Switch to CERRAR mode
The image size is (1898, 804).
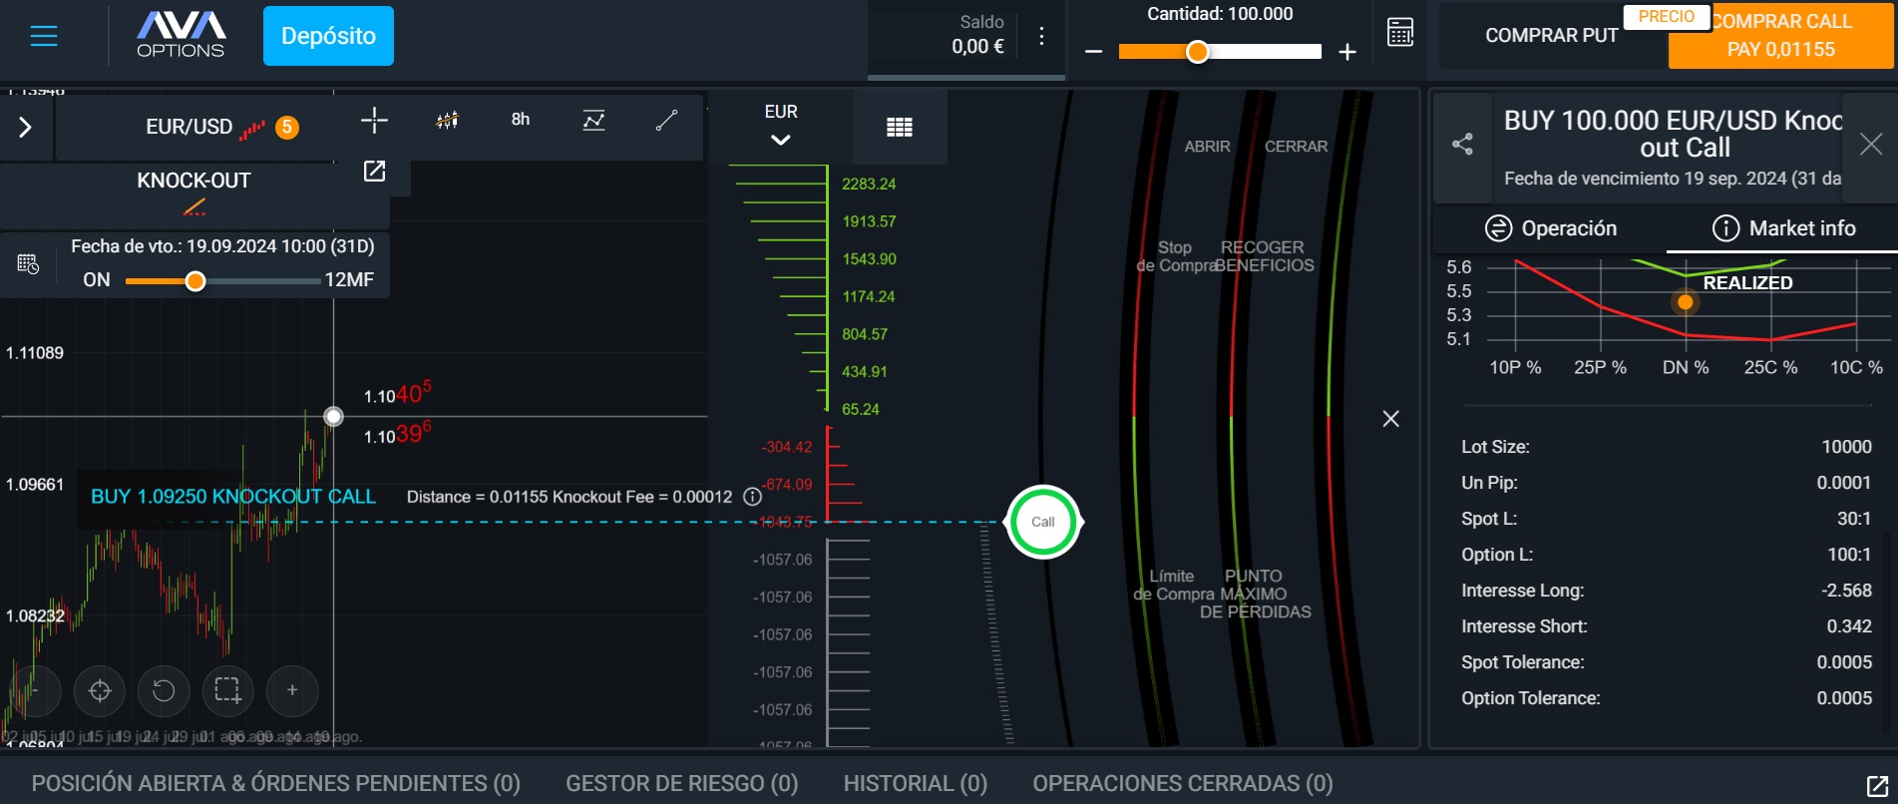1296,147
